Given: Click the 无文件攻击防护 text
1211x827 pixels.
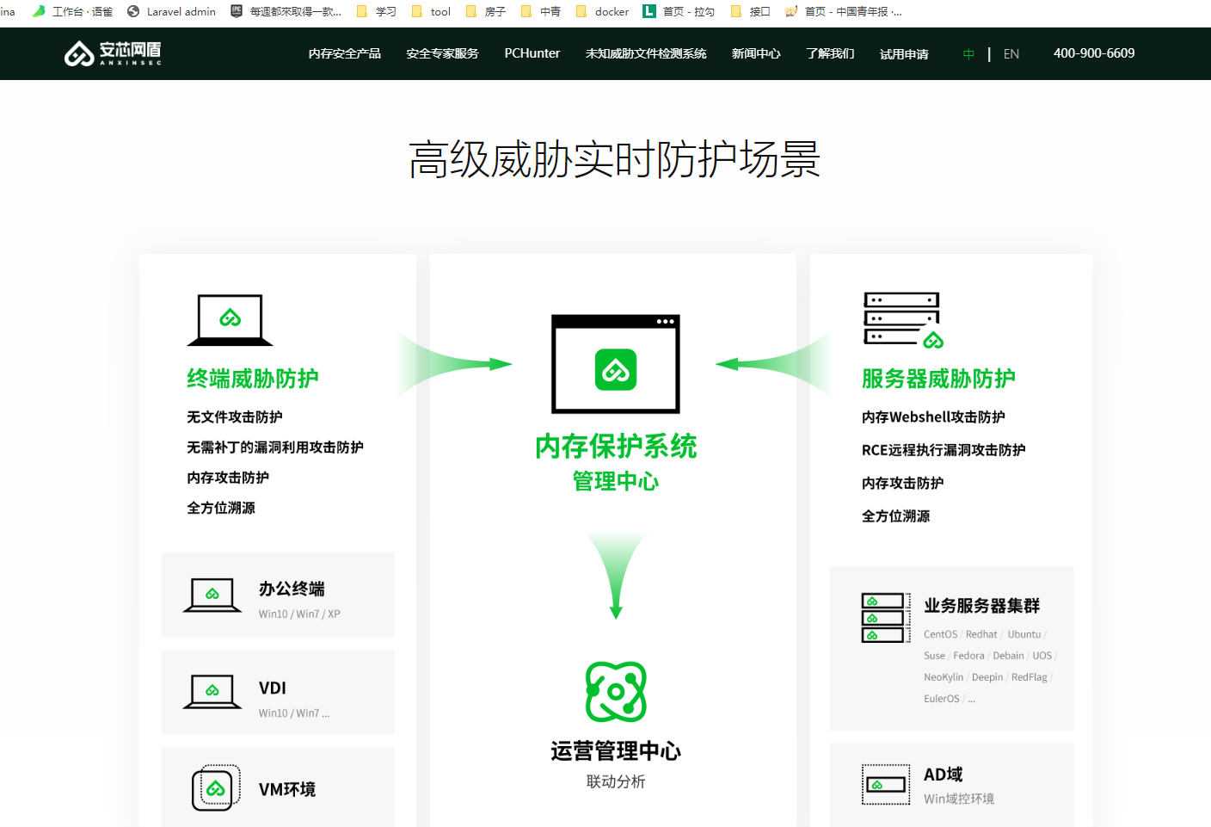Looking at the screenshot, I should point(235,417).
